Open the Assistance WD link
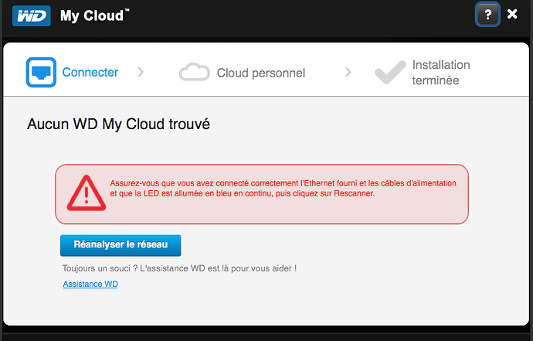The width and height of the screenshot is (533, 341). coord(90,285)
